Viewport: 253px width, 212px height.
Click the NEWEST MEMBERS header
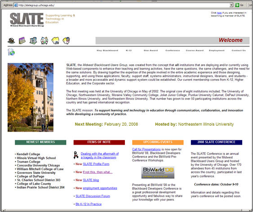40,142
